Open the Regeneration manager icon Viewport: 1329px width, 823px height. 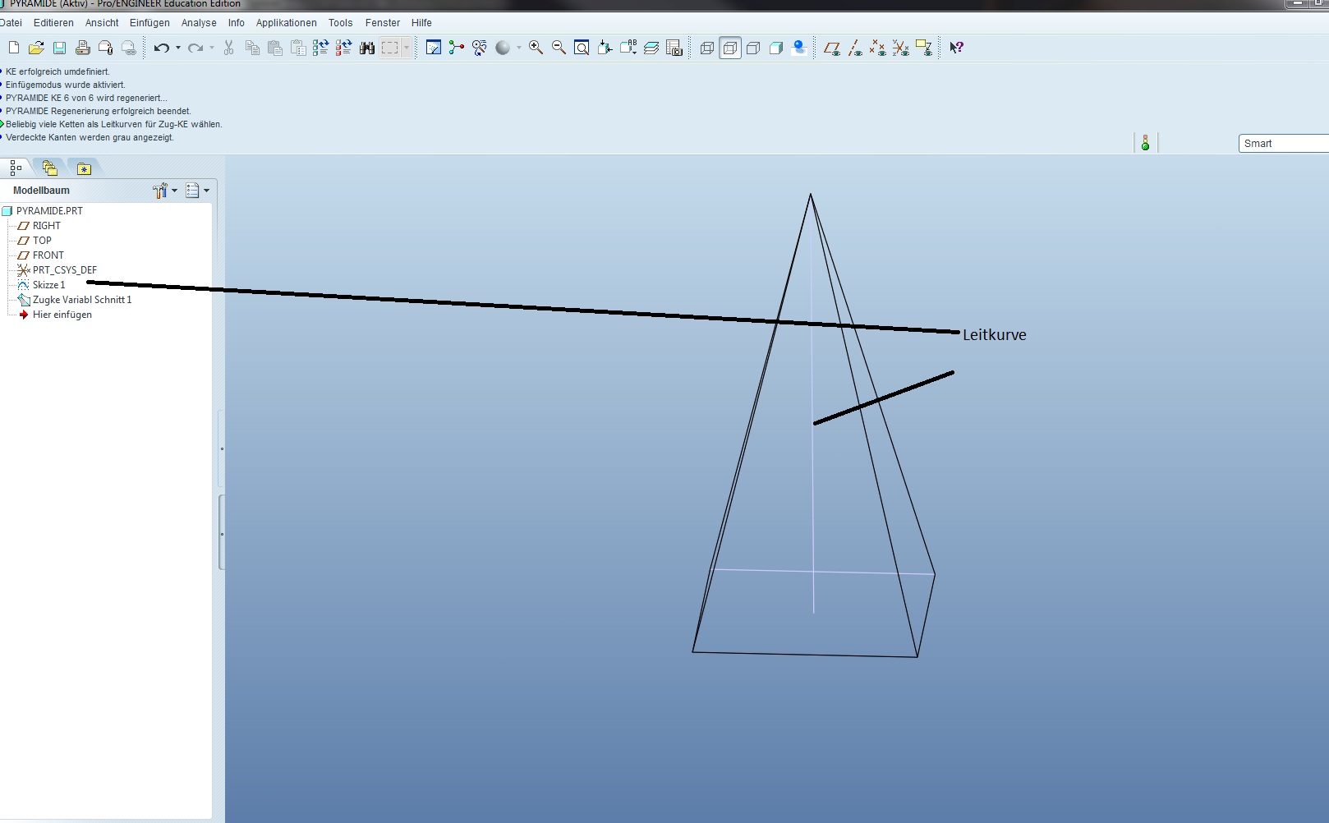tap(343, 48)
